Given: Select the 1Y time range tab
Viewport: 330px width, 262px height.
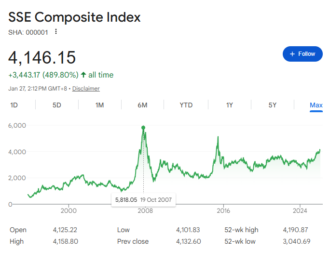Looking at the screenshot, I should coord(230,105).
